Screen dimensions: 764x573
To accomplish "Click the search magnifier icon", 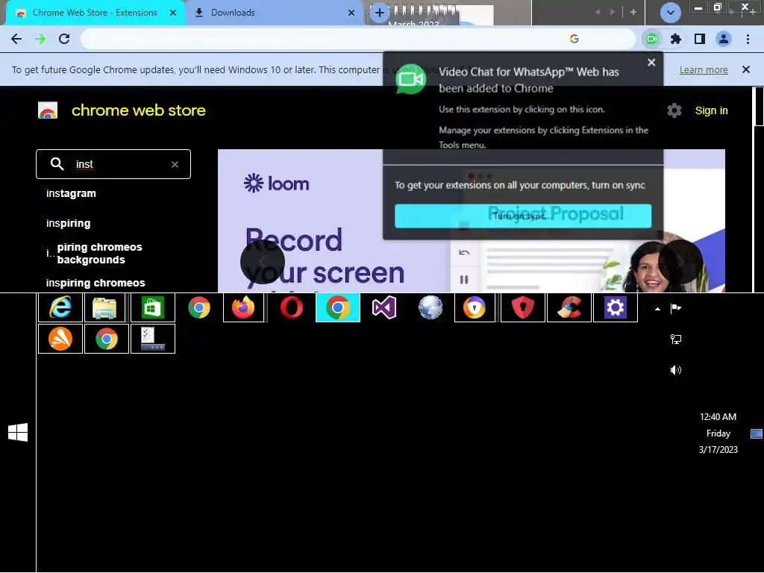I will (x=57, y=164).
